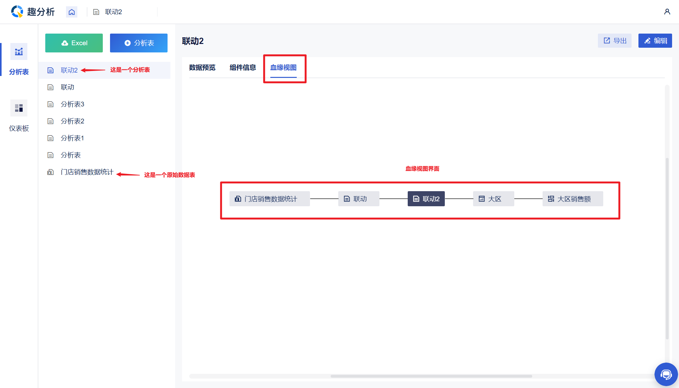The height and width of the screenshot is (388, 679).
Task: Select the 大区销售额 node in lineage graph
Action: click(572, 199)
